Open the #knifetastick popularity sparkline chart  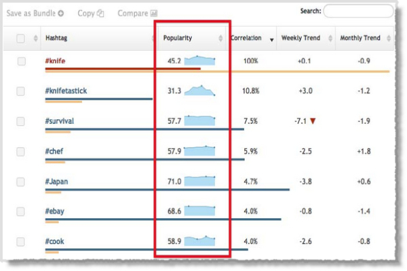199,91
